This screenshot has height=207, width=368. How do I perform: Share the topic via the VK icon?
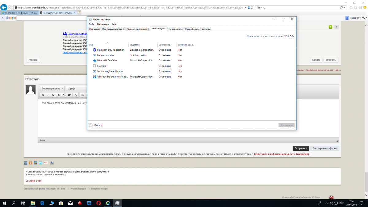(25, 163)
